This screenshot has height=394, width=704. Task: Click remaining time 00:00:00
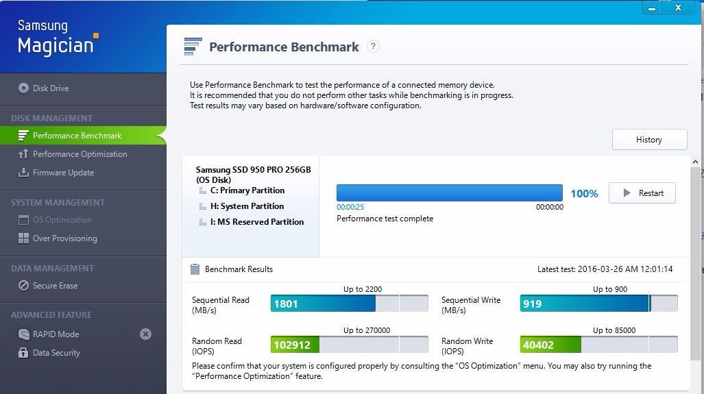[x=550, y=207]
